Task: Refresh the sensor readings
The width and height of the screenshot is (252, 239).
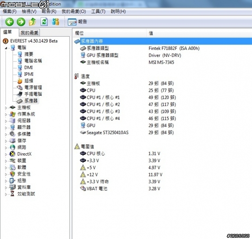Action: [44, 22]
